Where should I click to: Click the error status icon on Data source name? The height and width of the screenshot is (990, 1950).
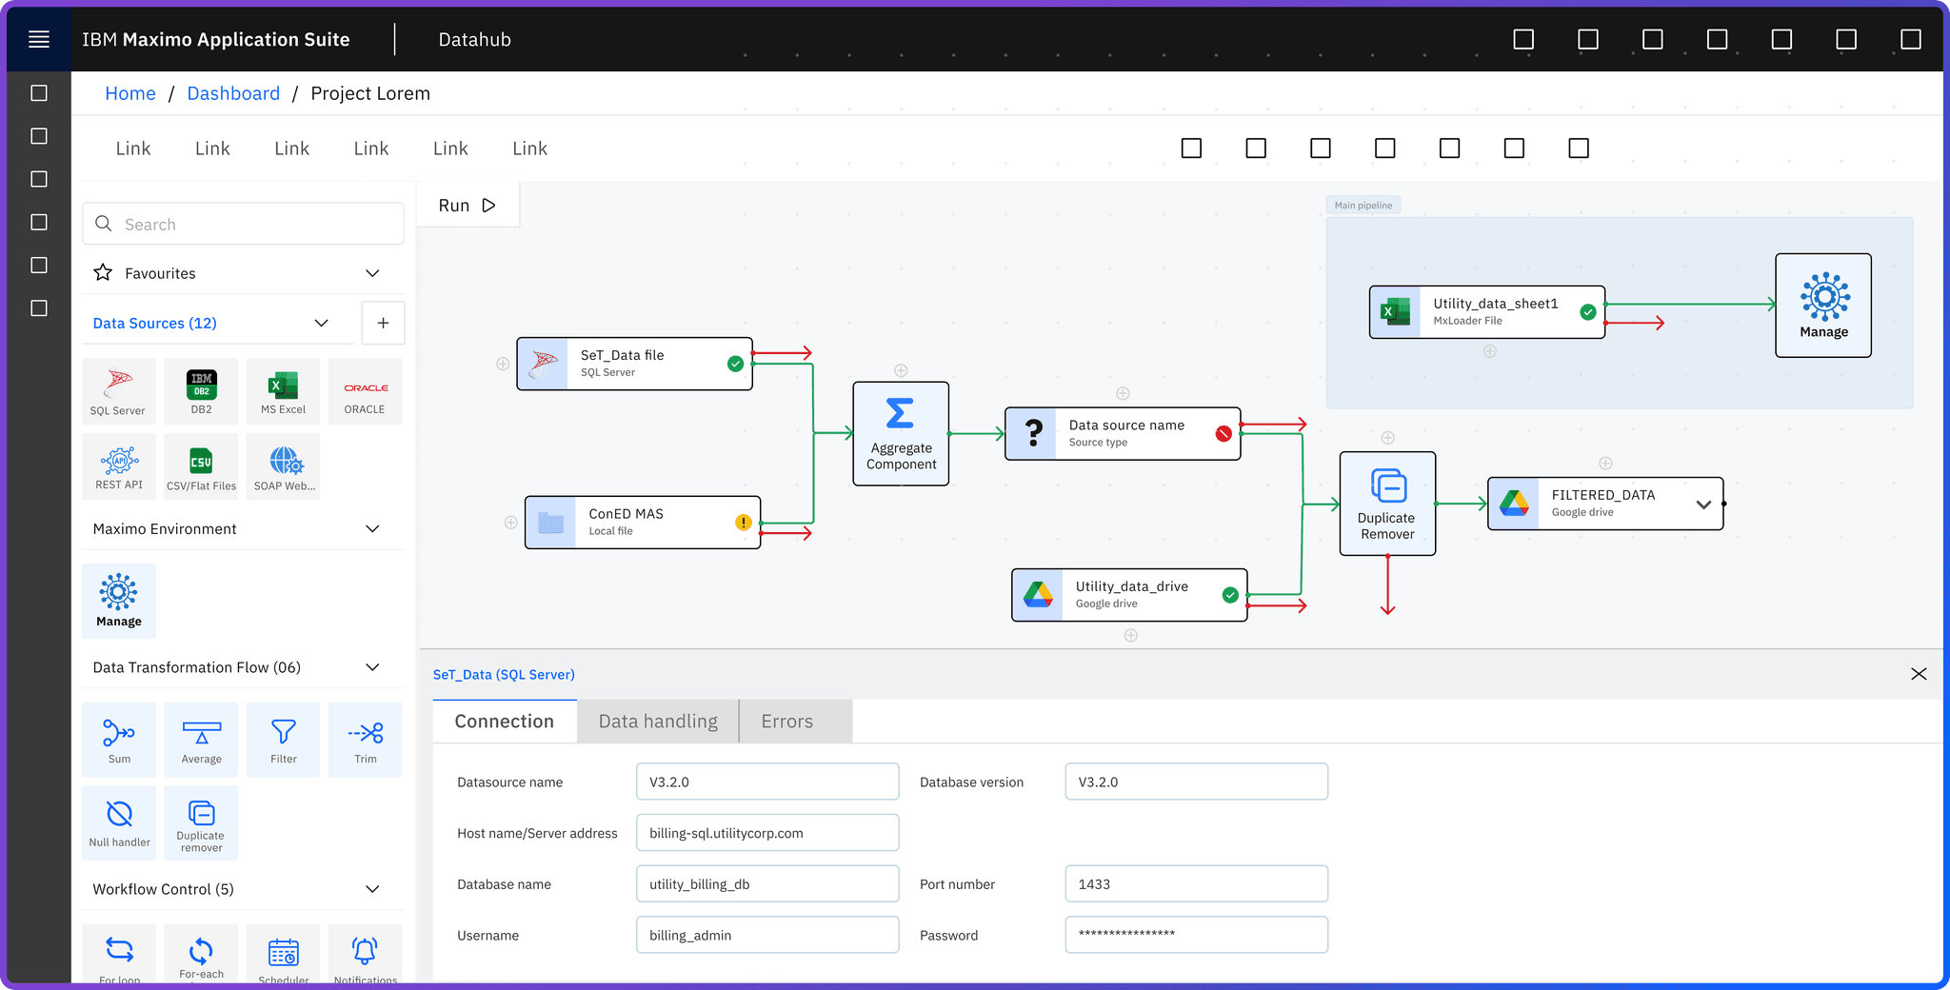coord(1224,434)
